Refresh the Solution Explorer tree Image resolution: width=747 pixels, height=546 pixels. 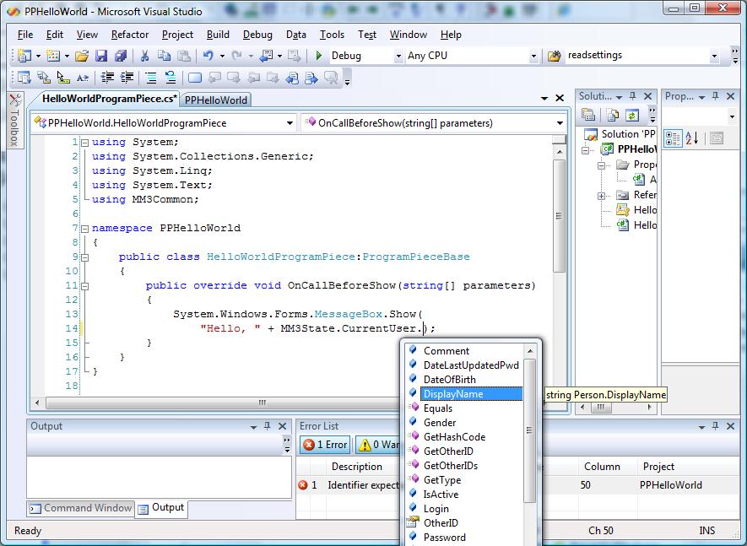pyautogui.click(x=632, y=115)
